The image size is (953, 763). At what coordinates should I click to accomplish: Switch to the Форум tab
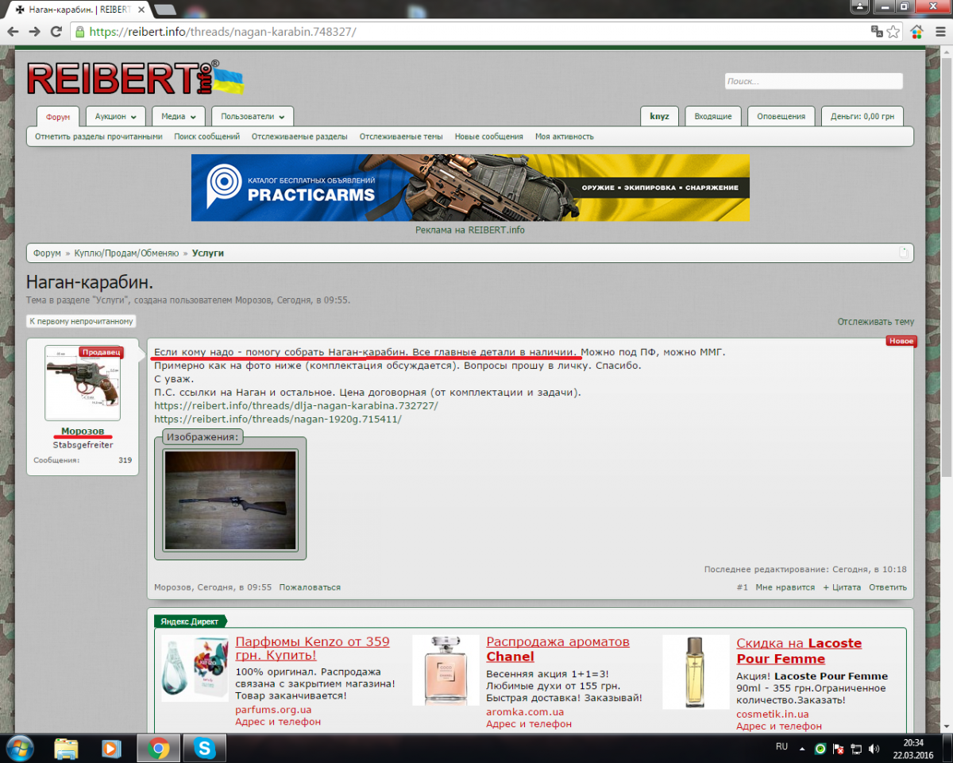point(58,117)
